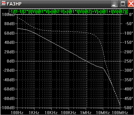
Task: Click the -200° phase axis label
Action: click(128, 52)
